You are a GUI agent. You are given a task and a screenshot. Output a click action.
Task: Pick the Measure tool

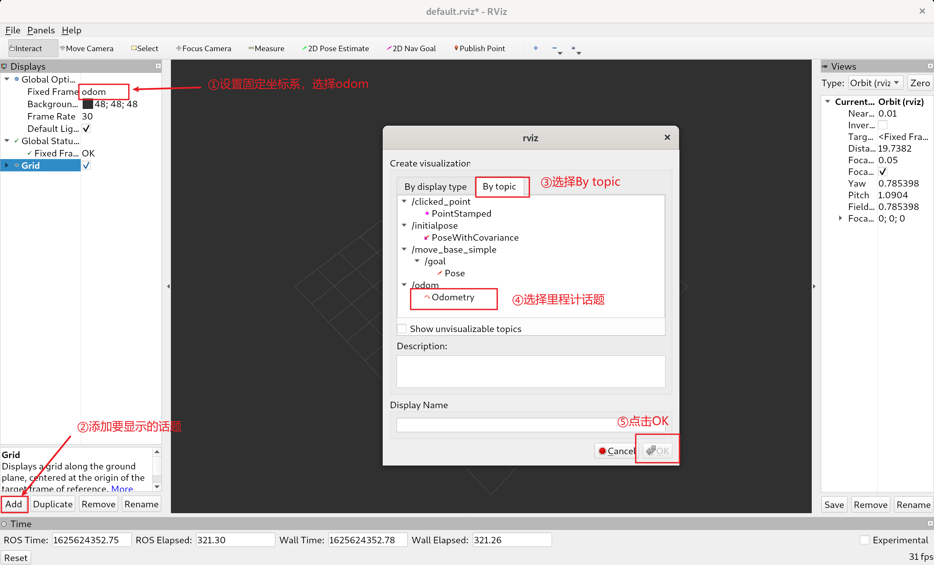point(266,49)
